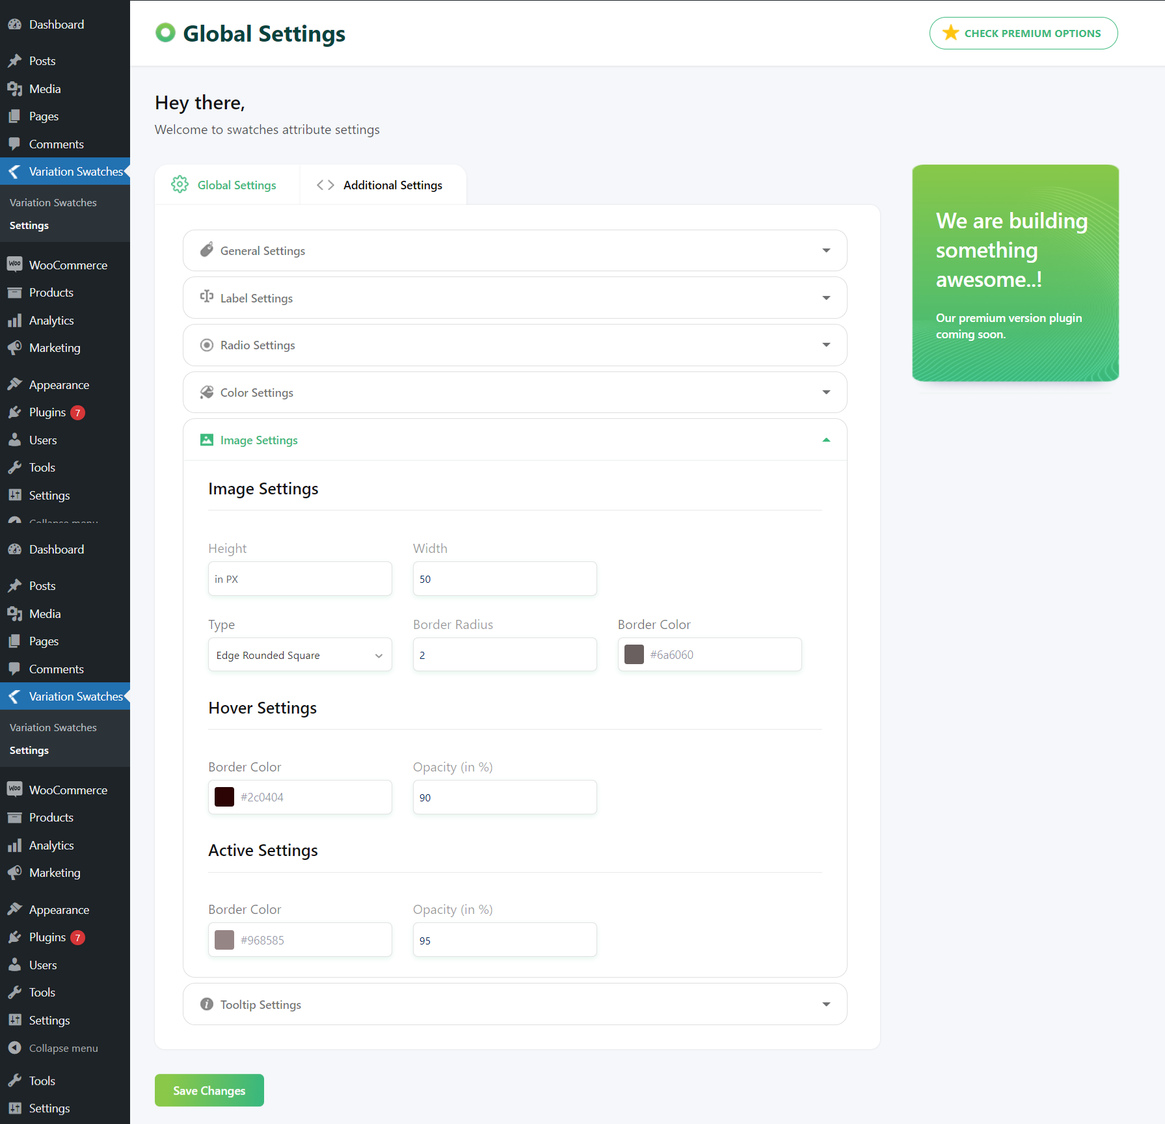Expand the General Settings accordion arrow
The image size is (1165, 1124).
click(826, 250)
